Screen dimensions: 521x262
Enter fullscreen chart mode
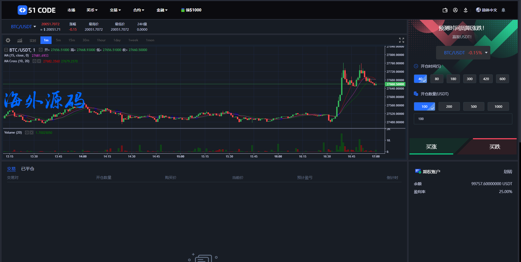(x=401, y=40)
